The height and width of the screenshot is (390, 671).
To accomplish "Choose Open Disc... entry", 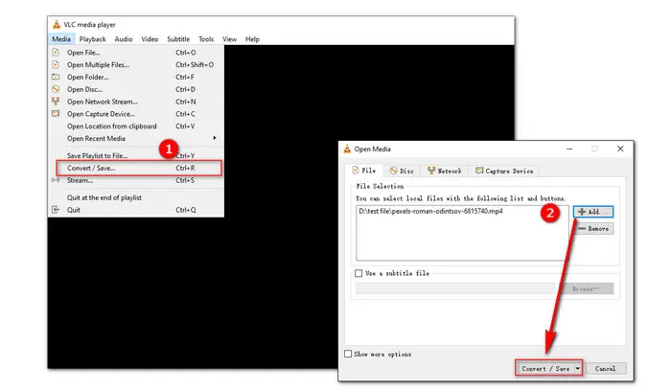I will [x=136, y=89].
